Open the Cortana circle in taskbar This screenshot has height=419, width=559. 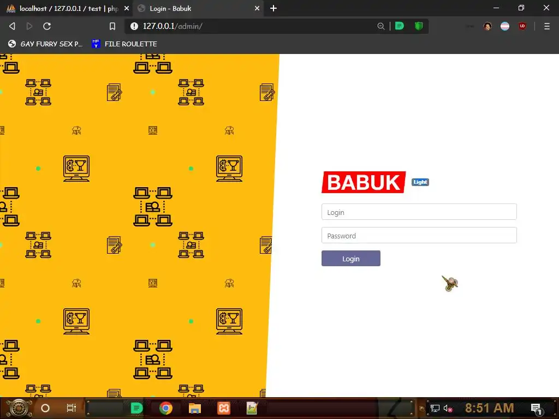tap(45, 408)
